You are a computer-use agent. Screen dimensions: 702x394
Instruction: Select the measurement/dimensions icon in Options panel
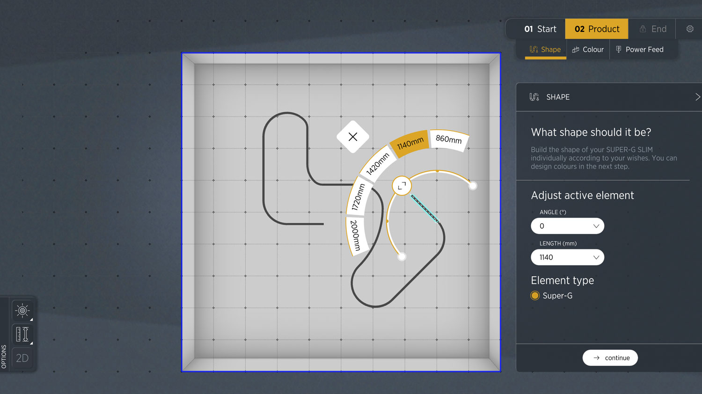pyautogui.click(x=22, y=334)
